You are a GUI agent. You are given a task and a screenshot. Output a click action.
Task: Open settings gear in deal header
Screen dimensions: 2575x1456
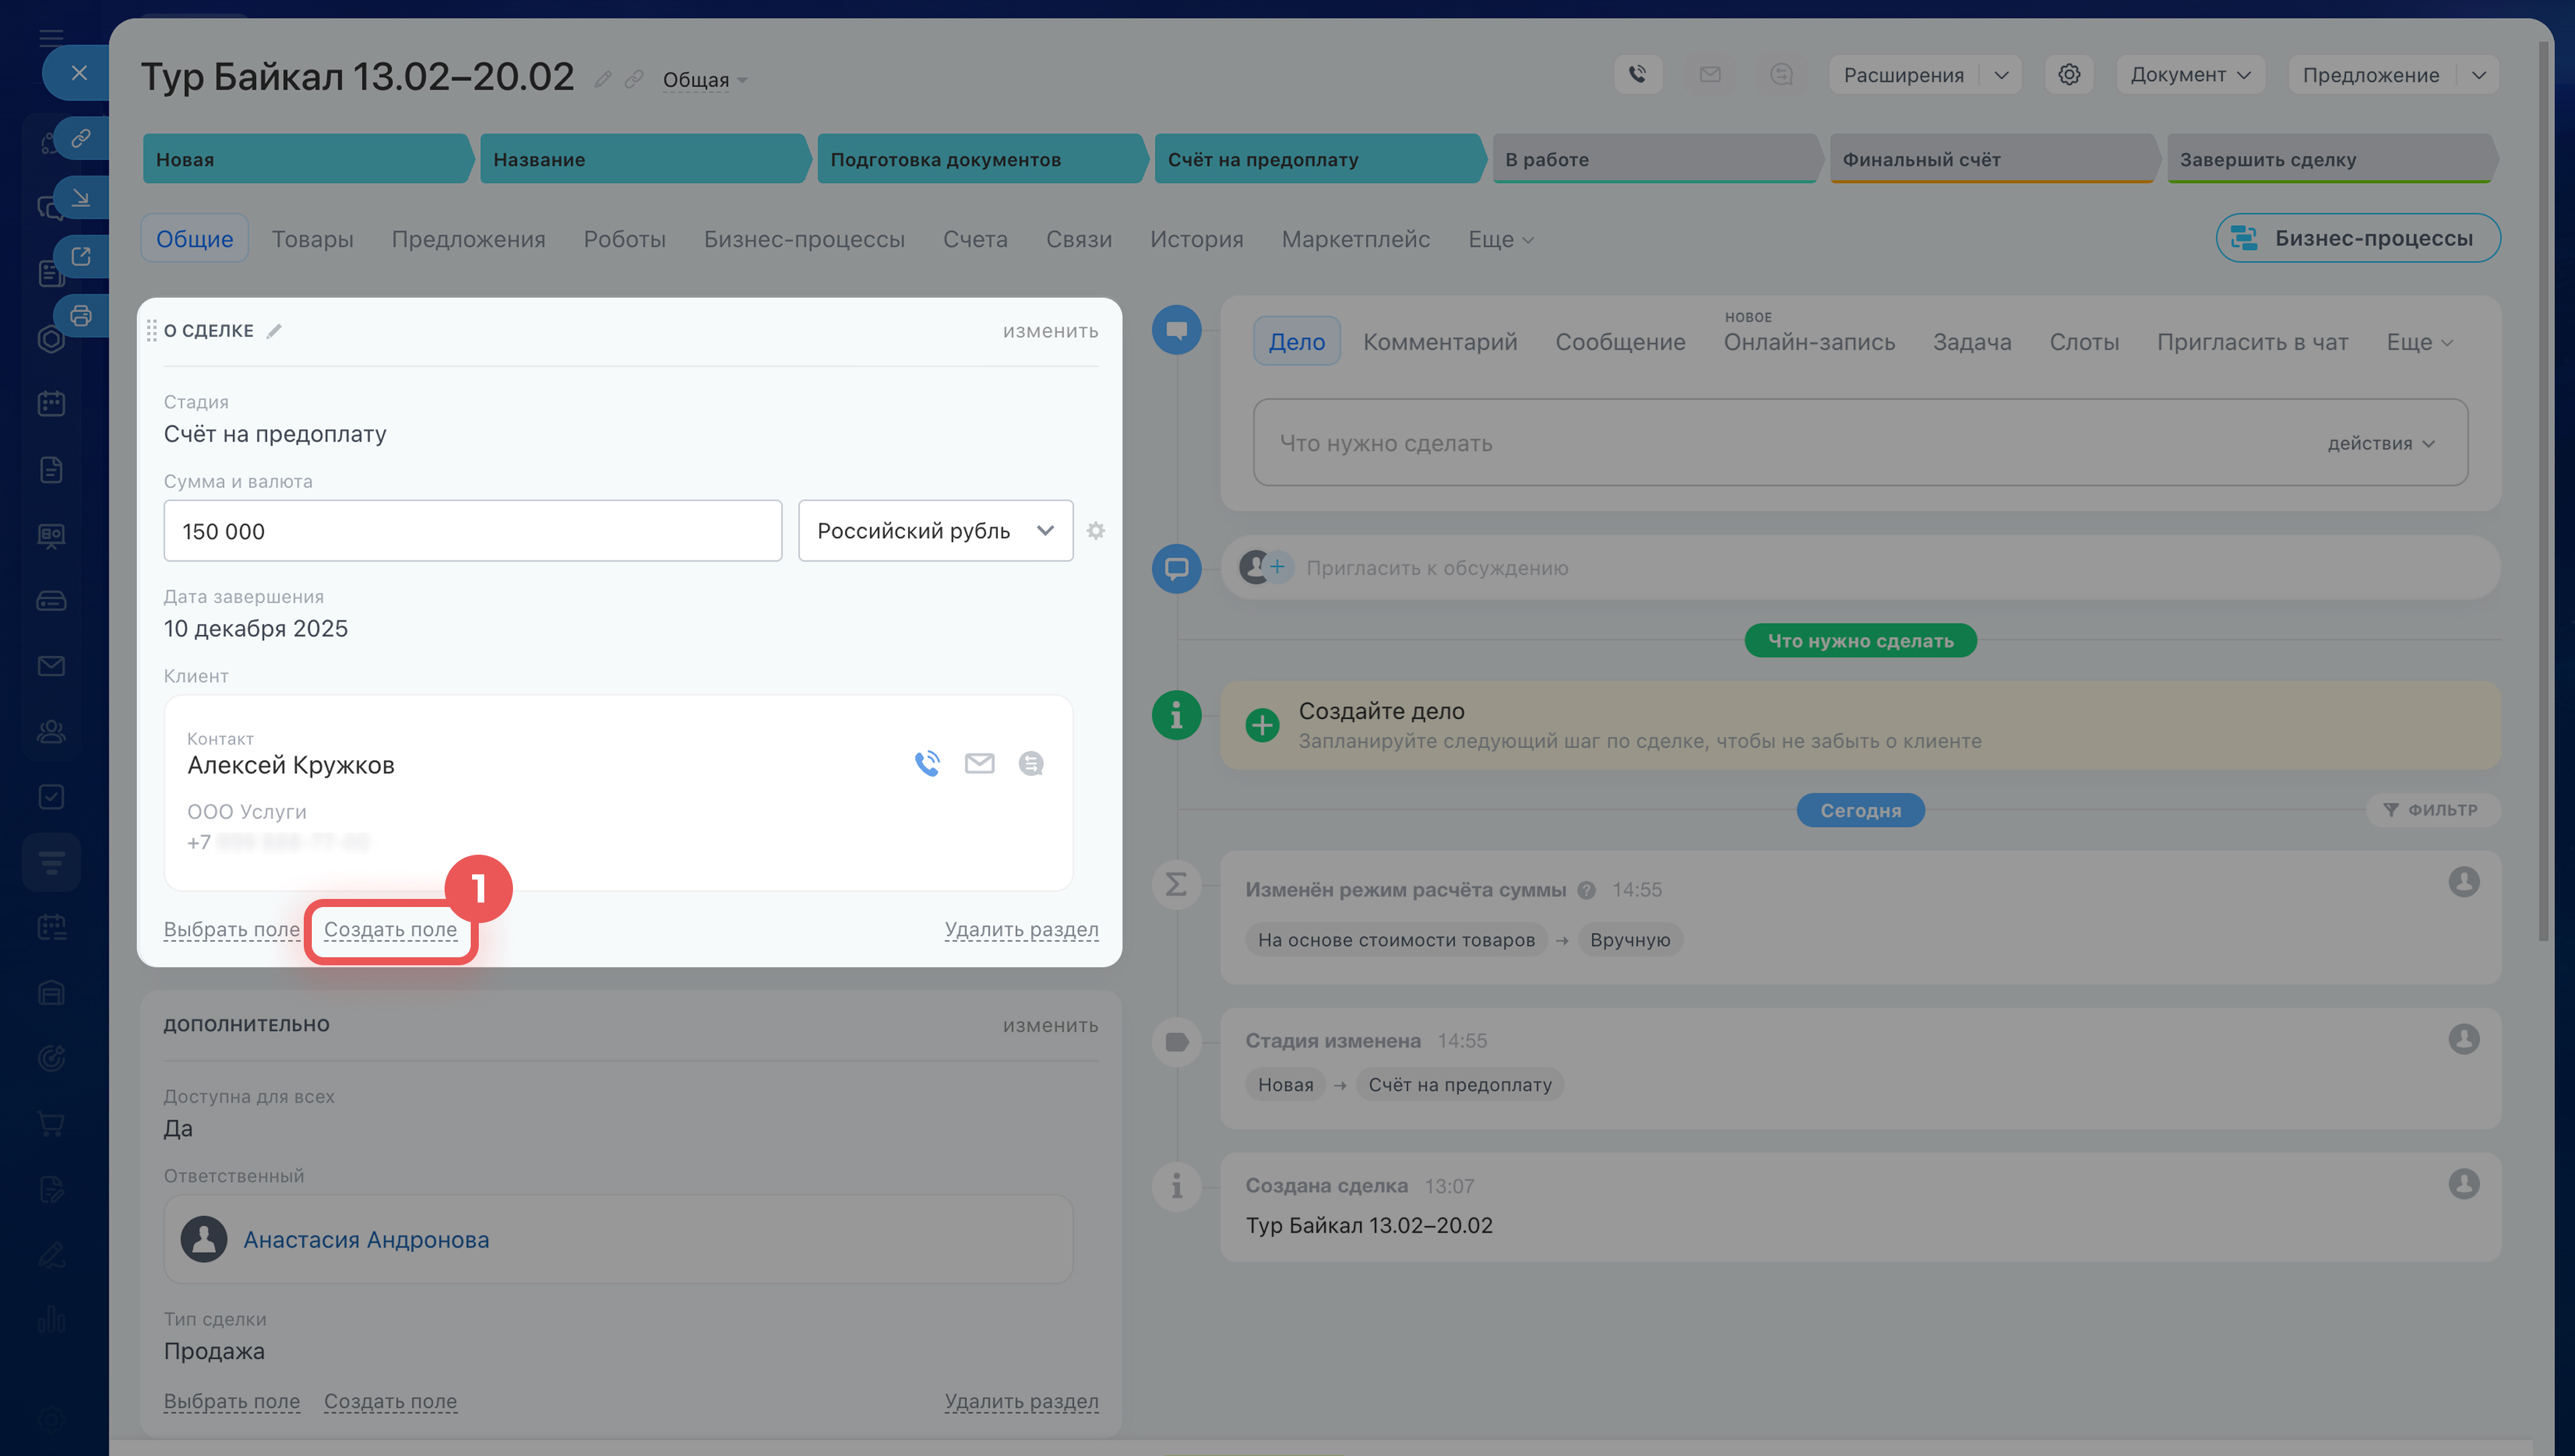pos(2068,74)
